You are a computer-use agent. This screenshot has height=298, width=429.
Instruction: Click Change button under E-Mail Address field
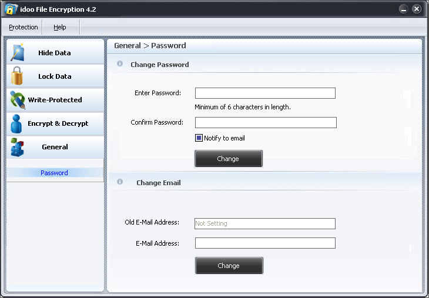click(x=229, y=266)
